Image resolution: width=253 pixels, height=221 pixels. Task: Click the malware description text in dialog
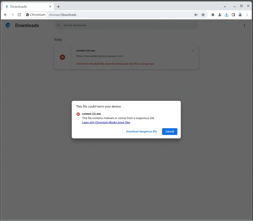tap(118, 118)
